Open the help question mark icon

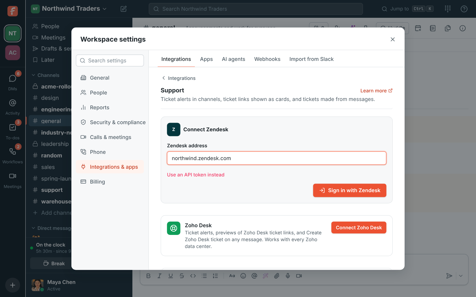[x=464, y=9]
